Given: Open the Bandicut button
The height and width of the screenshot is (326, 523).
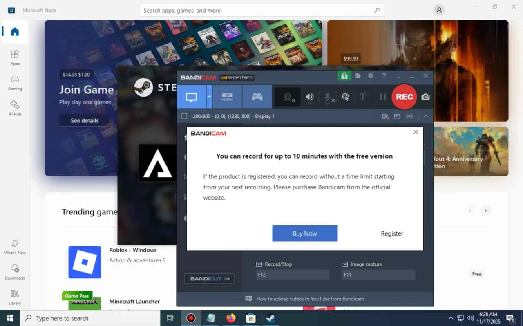Looking at the screenshot, I should (x=209, y=279).
